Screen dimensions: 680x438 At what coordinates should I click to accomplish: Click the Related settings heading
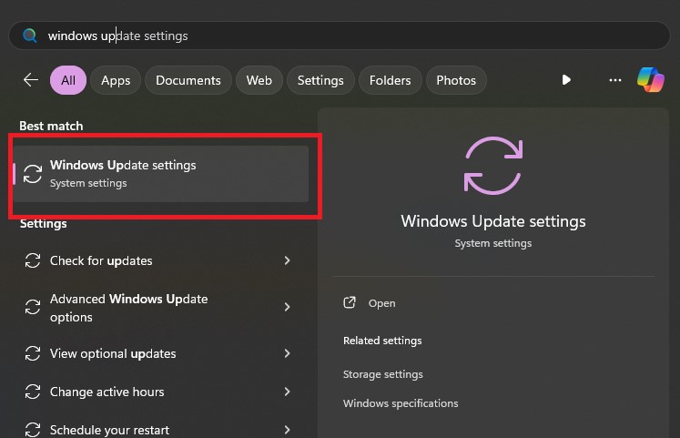(382, 341)
